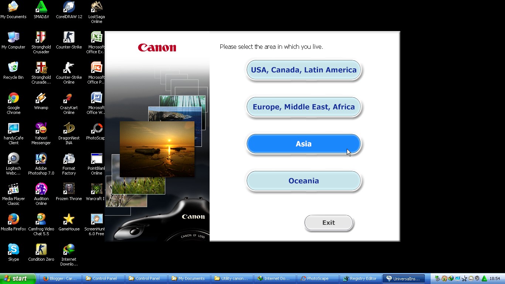Pick the Oceania region button

tap(304, 181)
